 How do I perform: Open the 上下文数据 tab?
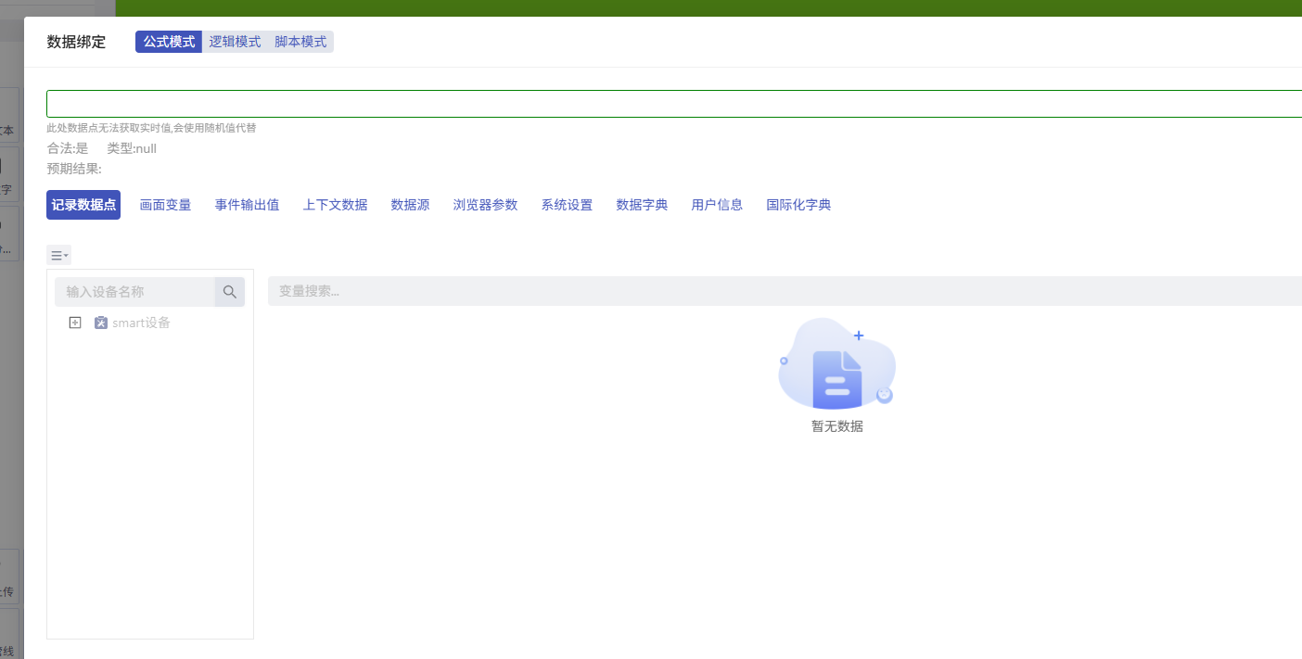pos(335,205)
